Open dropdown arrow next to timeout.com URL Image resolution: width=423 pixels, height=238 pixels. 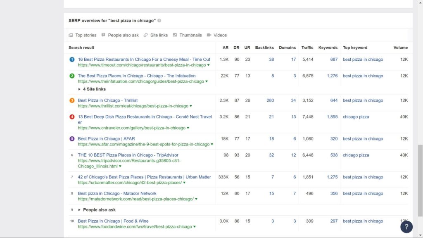(x=209, y=65)
